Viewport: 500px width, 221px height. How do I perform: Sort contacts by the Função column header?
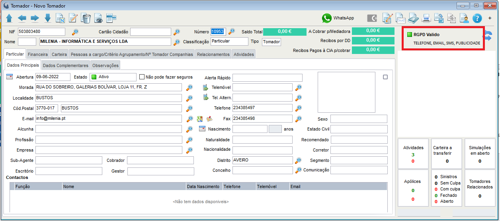click(x=38, y=186)
